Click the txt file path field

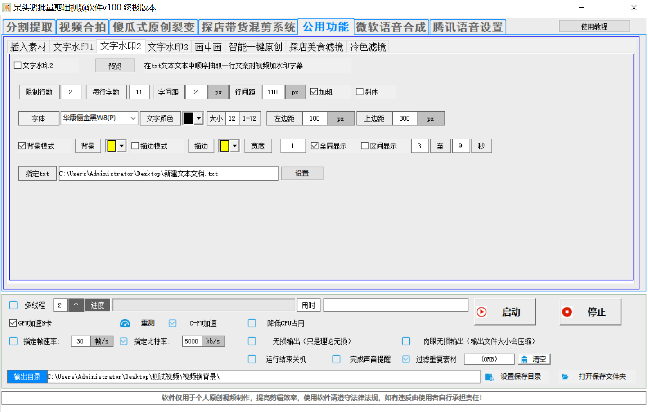[x=168, y=174]
